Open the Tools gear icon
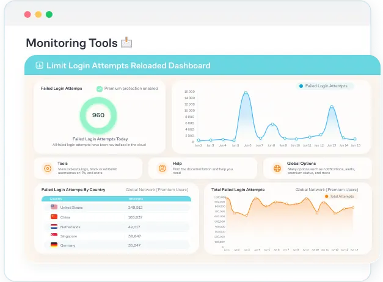 coord(48,168)
